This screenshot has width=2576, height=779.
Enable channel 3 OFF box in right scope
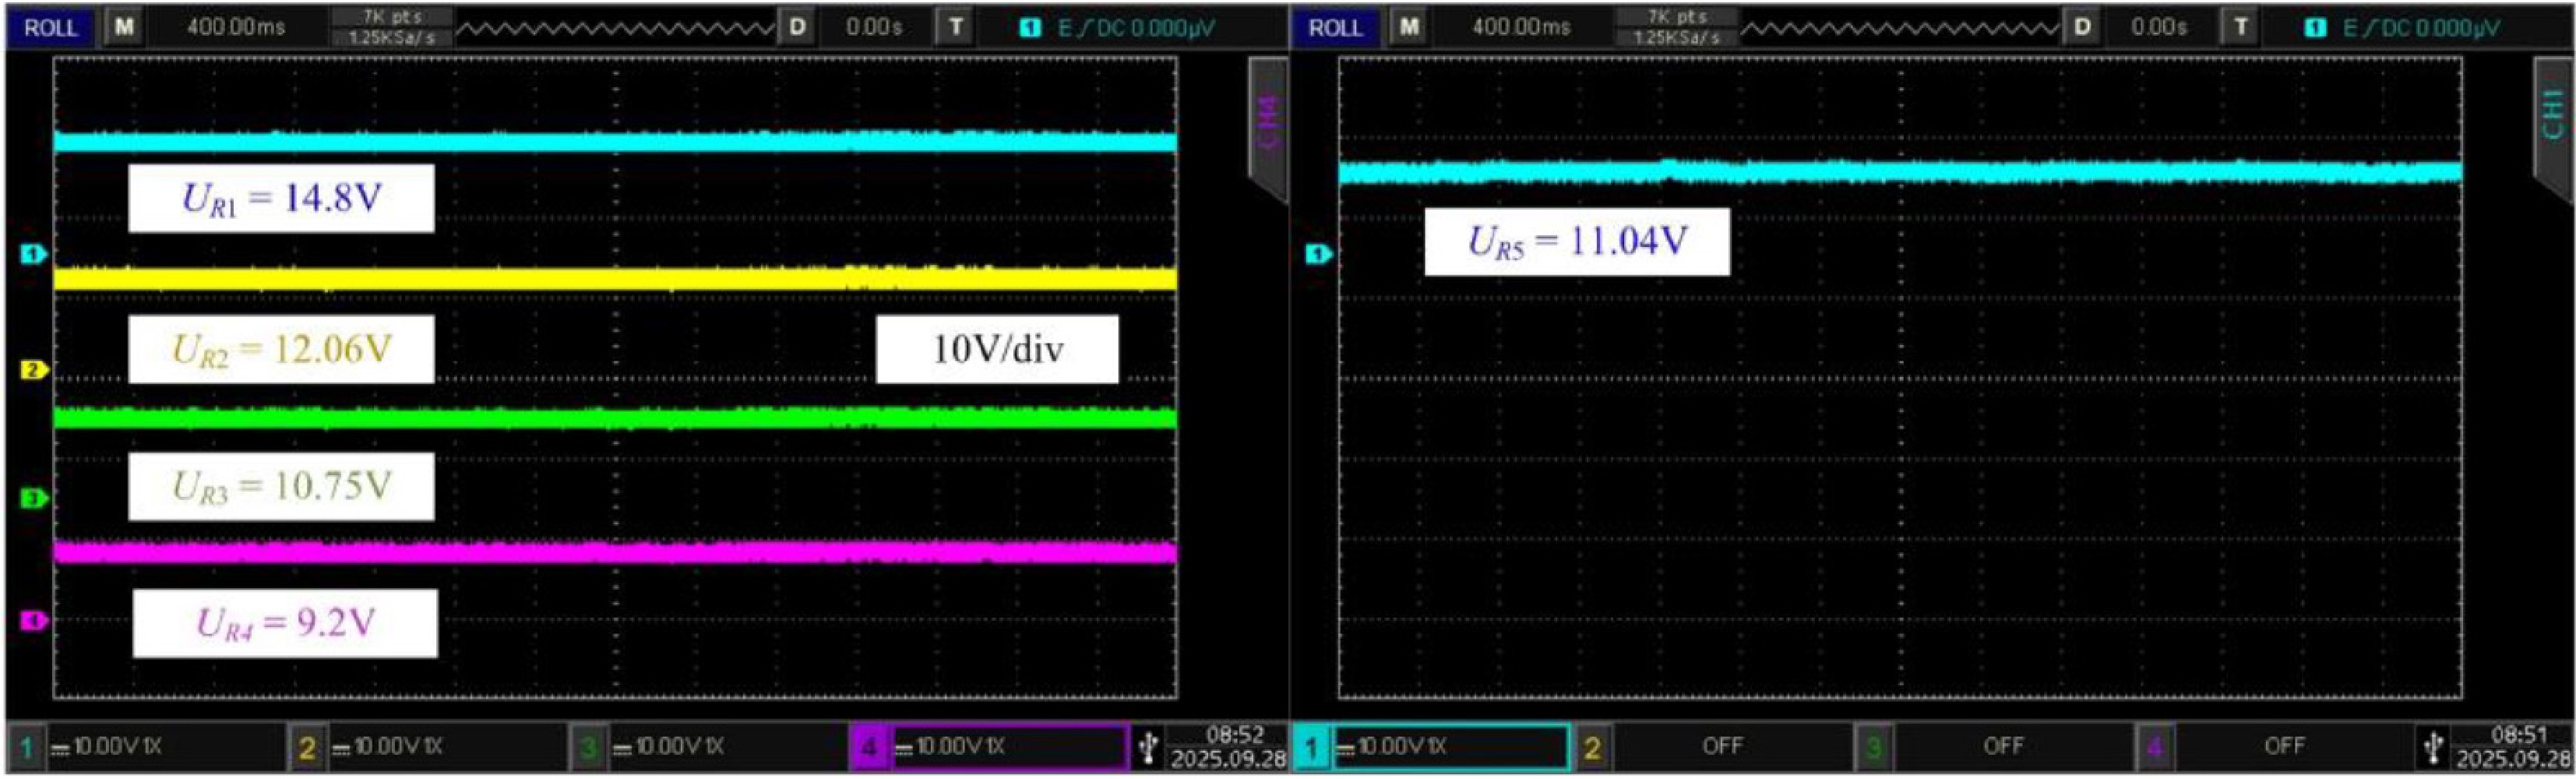point(1995,747)
